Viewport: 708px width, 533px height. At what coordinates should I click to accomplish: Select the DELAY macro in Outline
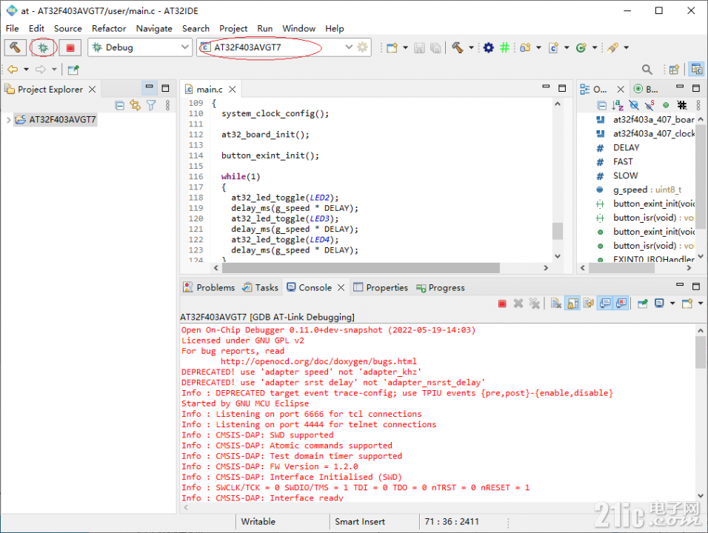click(x=618, y=148)
